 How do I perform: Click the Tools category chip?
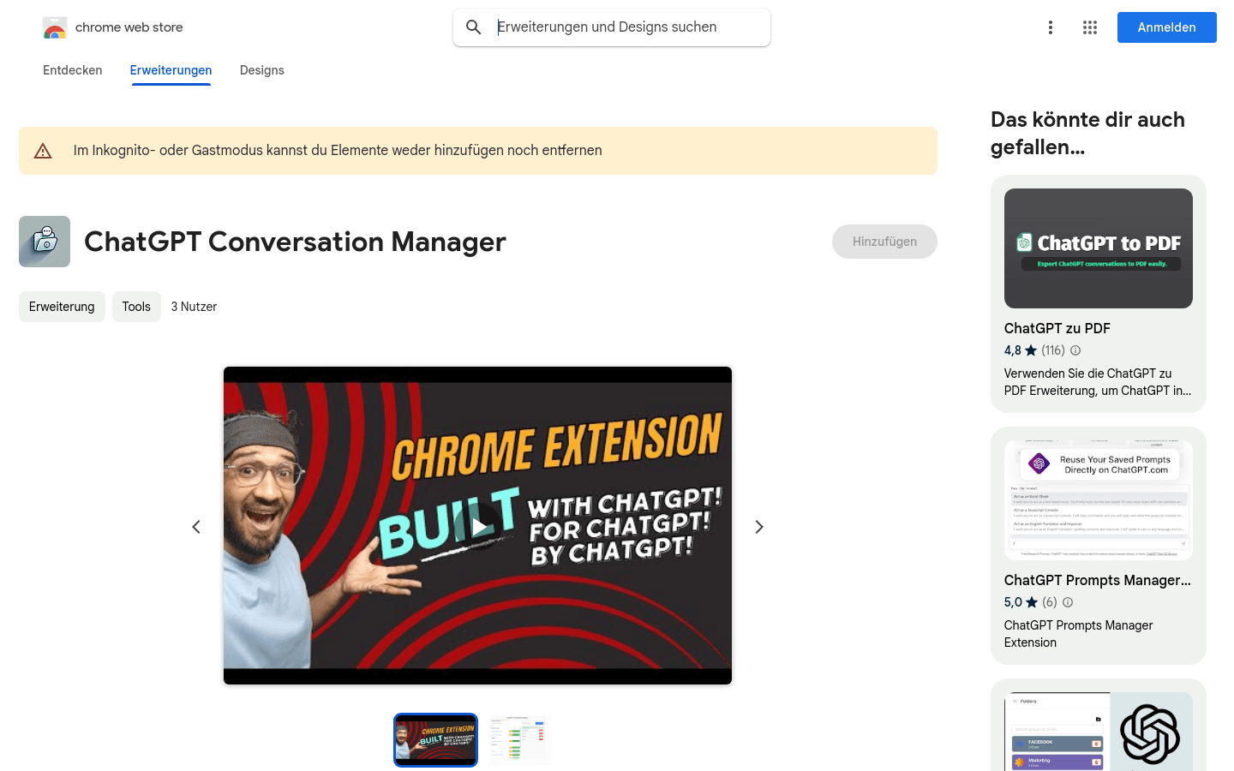click(x=136, y=307)
